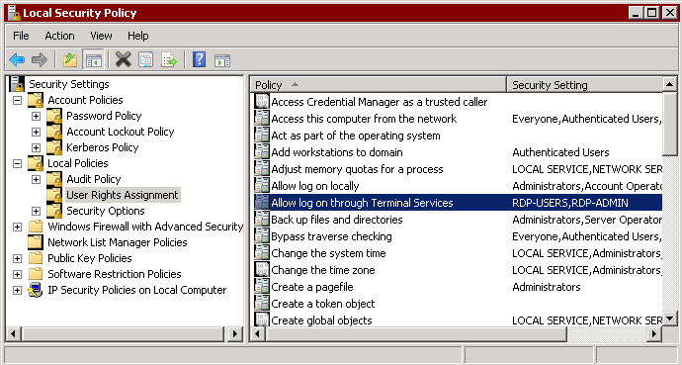Screen dimensions: 682x365
Task: Toggle the Show/Hide Action Pane icon
Action: [x=221, y=60]
